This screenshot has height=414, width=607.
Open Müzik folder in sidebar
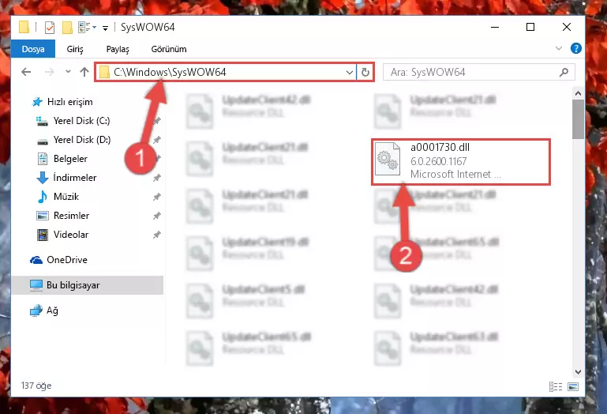[58, 197]
